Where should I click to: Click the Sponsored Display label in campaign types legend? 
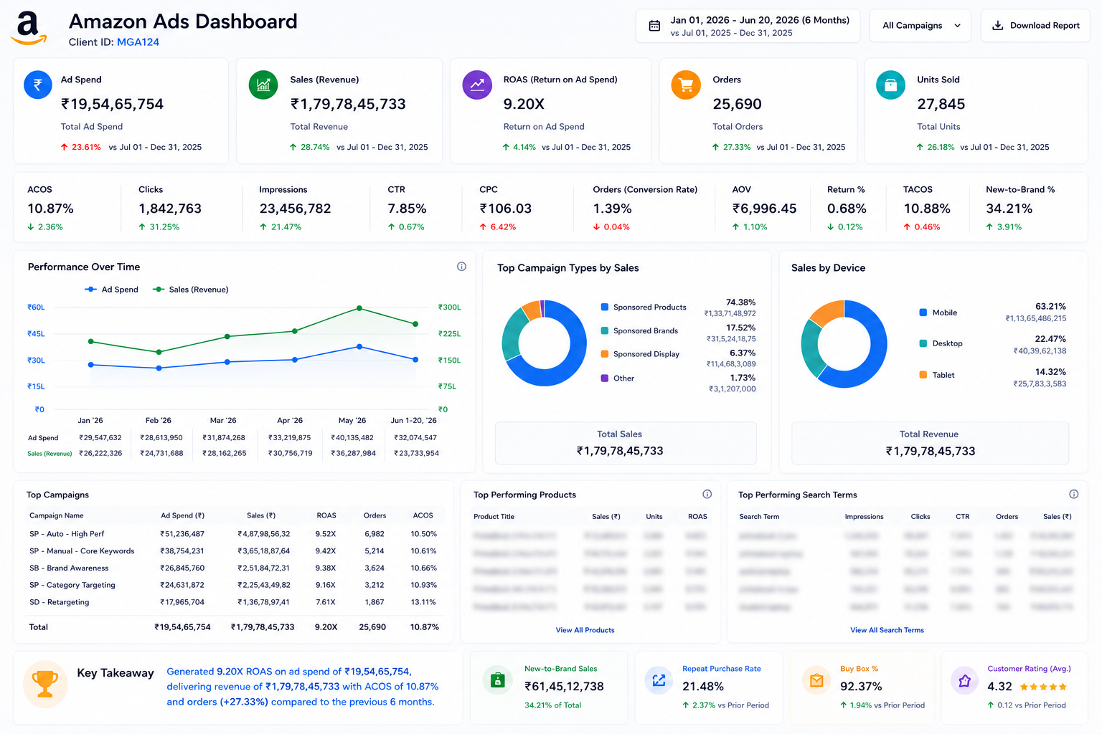click(x=646, y=354)
